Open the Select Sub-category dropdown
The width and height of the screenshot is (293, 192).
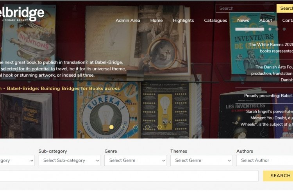[x=69, y=160]
